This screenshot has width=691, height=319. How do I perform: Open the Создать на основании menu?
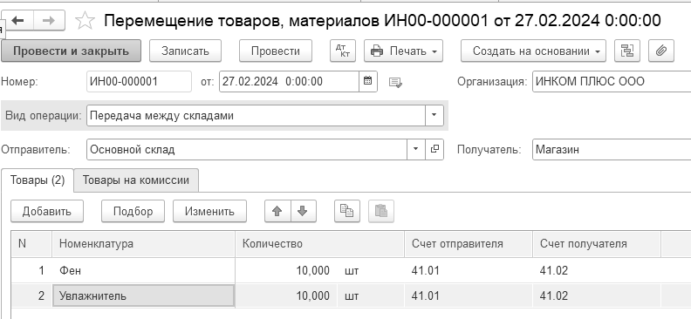coord(533,51)
